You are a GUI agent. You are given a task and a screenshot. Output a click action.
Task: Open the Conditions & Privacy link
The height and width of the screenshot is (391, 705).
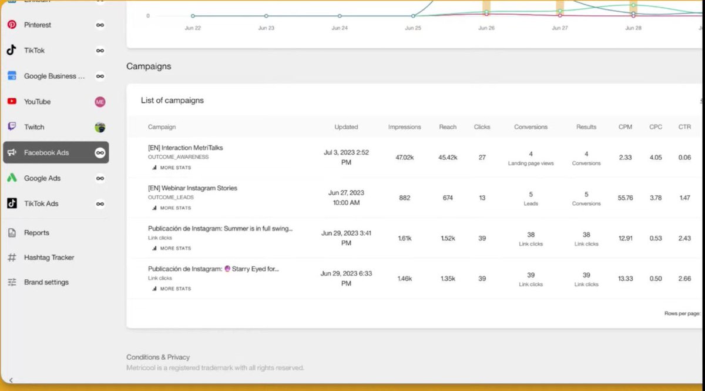click(158, 357)
